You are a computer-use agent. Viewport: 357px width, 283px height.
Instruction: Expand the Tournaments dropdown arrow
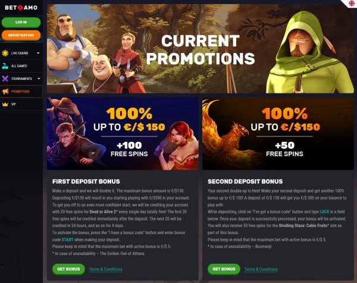pyautogui.click(x=39, y=79)
